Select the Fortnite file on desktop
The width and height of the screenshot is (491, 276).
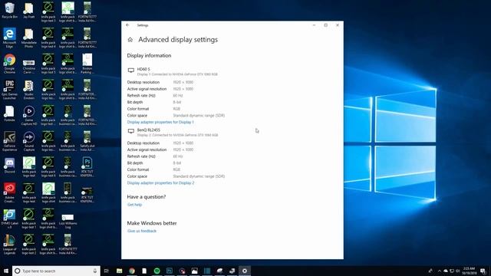(x=9, y=114)
